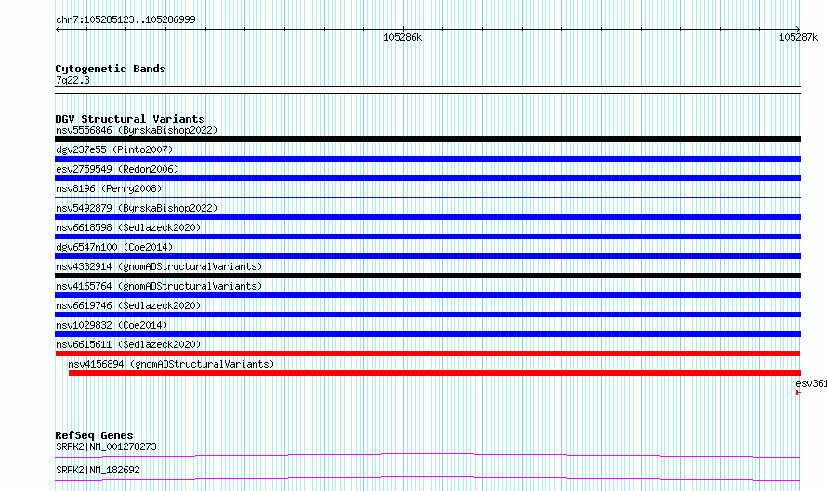Image resolution: width=827 pixels, height=491 pixels.
Task: Open the SRPK2|NM_182692 transcript label
Action: [x=98, y=470]
